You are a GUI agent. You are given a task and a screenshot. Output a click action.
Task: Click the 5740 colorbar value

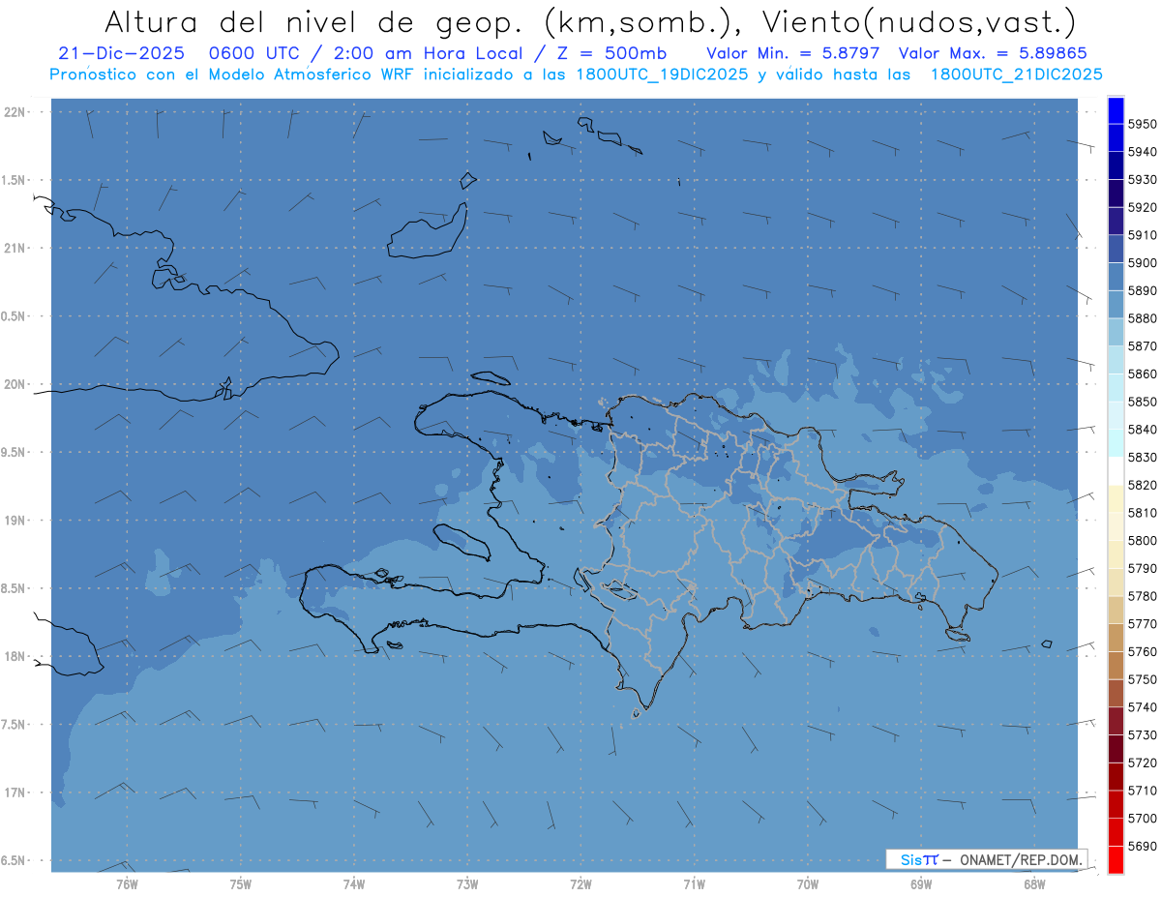coord(1142,707)
